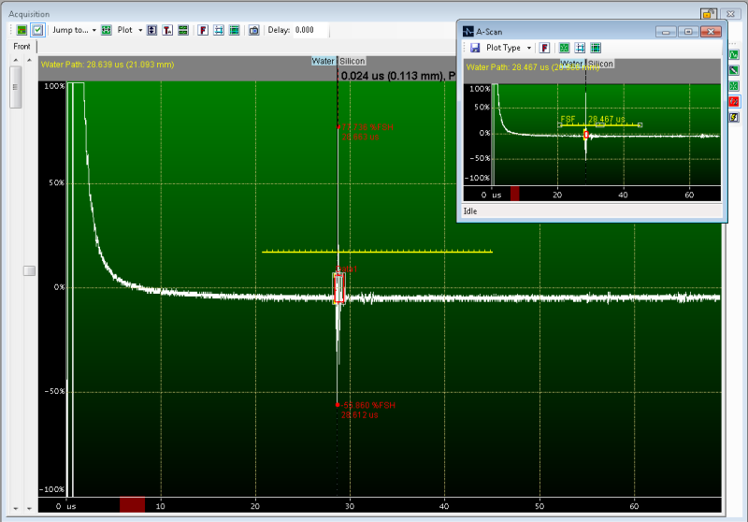
Task: Click the green expand icon in A-Scan toolbar
Action: click(x=565, y=48)
